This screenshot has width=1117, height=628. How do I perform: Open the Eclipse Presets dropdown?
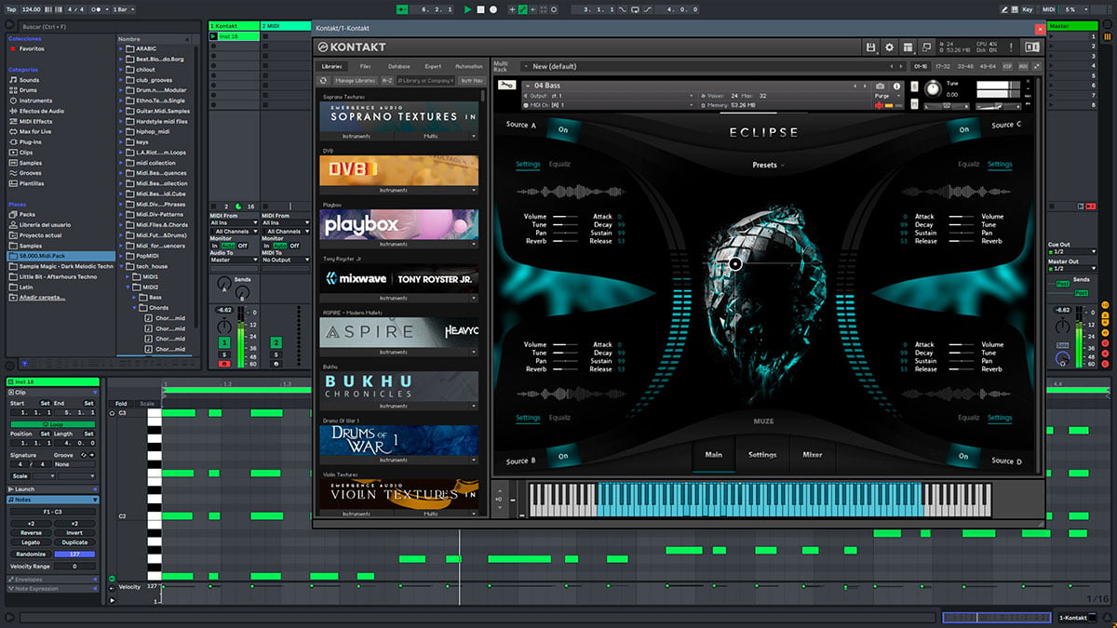click(768, 165)
